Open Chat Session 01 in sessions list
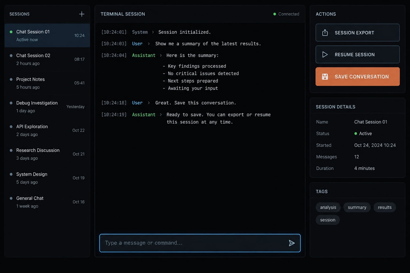The width and height of the screenshot is (410, 273). coord(47,35)
